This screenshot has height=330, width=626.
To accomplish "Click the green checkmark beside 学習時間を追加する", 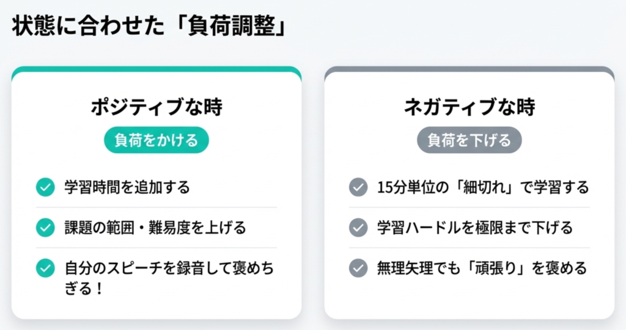I will [x=45, y=187].
